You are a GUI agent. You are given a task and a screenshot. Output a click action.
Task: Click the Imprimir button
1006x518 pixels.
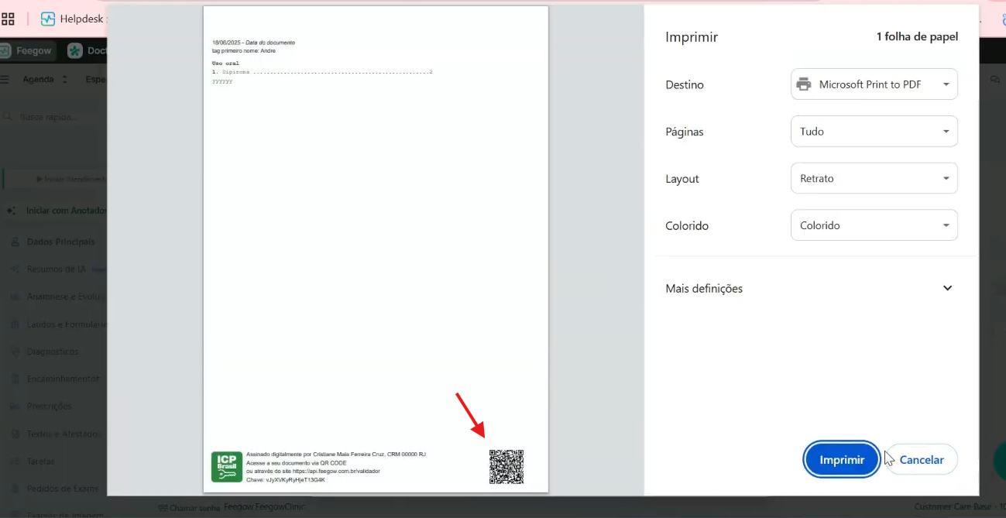[842, 460]
